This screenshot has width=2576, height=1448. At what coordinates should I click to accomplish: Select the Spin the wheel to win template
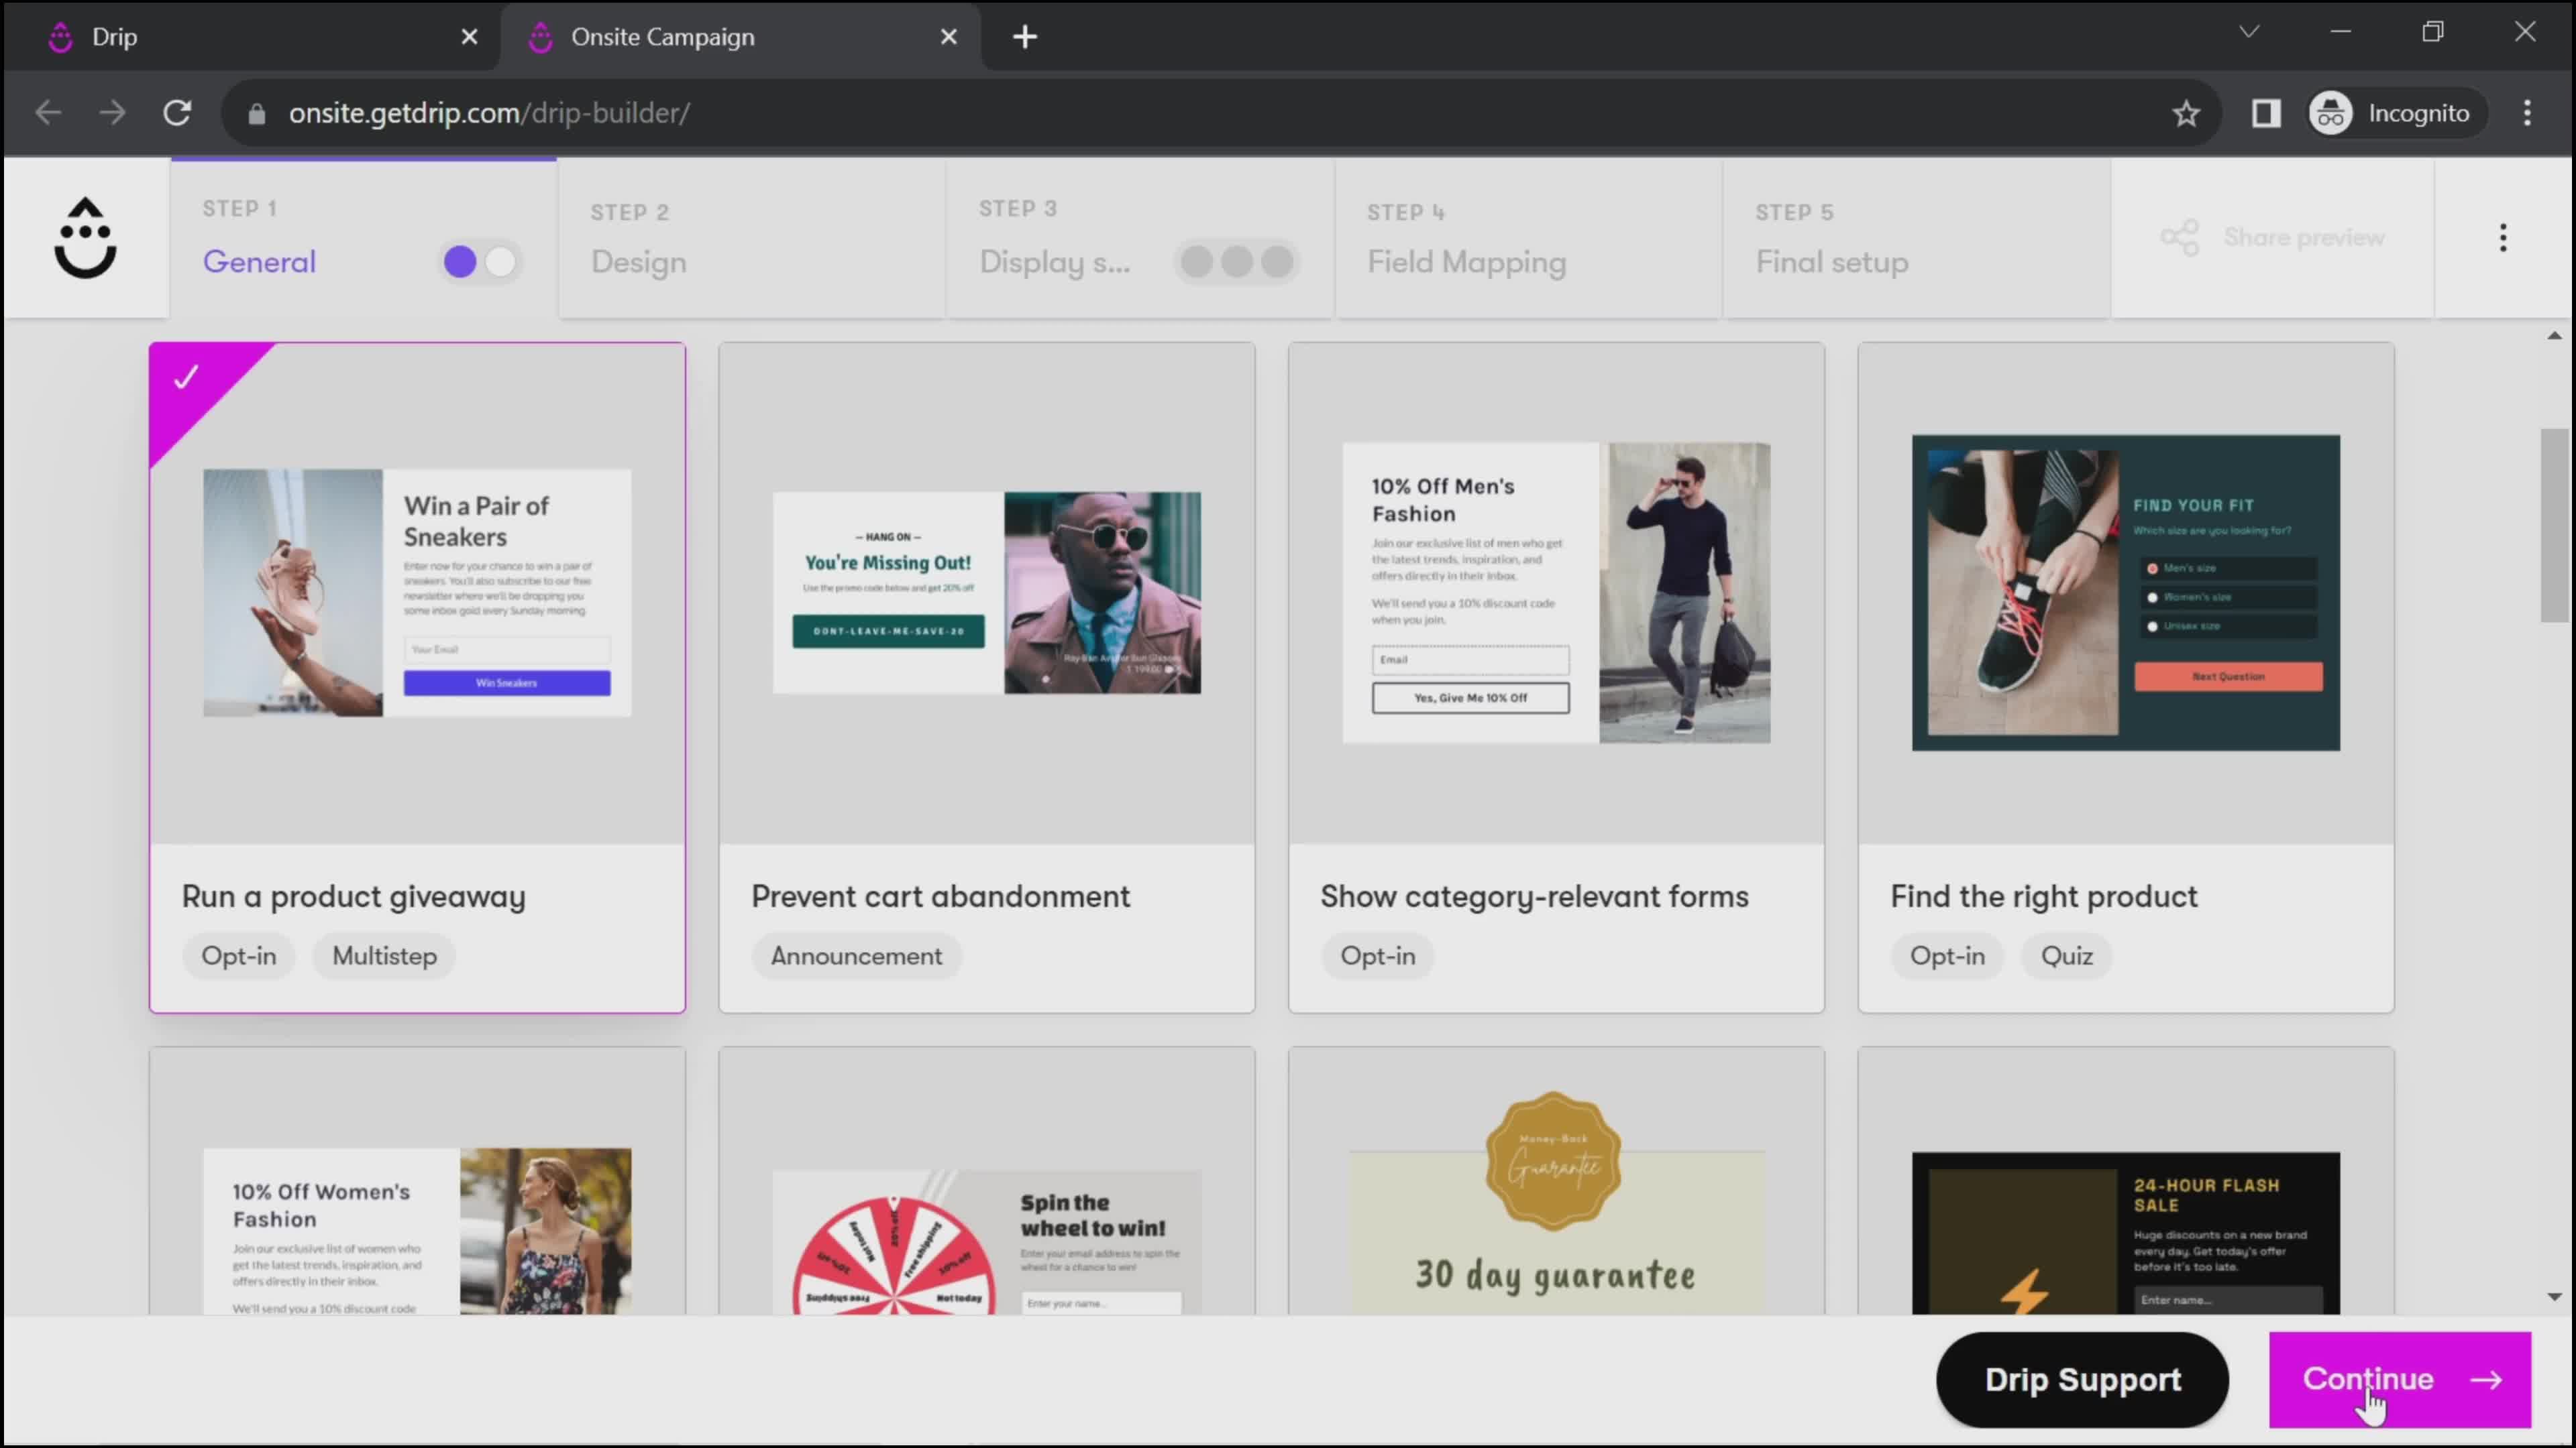[987, 1181]
